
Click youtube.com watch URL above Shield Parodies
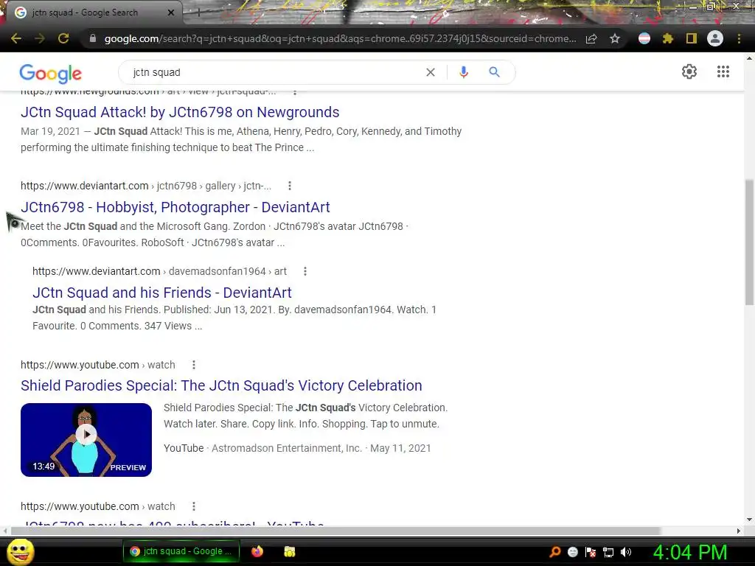[98, 365]
